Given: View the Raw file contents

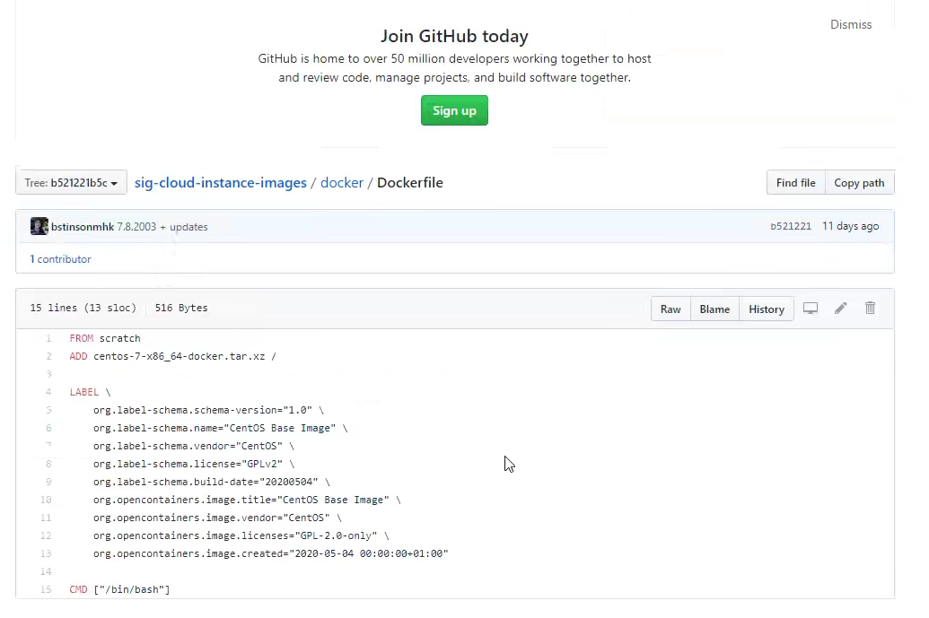Looking at the screenshot, I should (670, 309).
